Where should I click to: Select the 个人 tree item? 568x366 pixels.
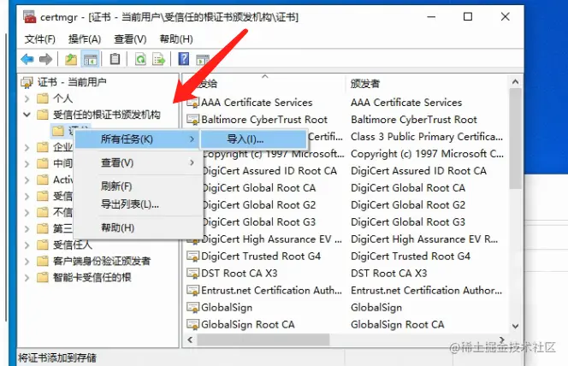coord(62,98)
